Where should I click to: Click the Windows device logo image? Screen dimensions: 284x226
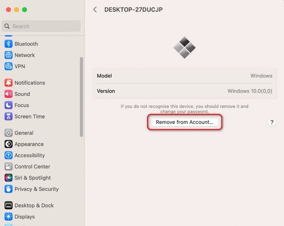[x=185, y=48]
